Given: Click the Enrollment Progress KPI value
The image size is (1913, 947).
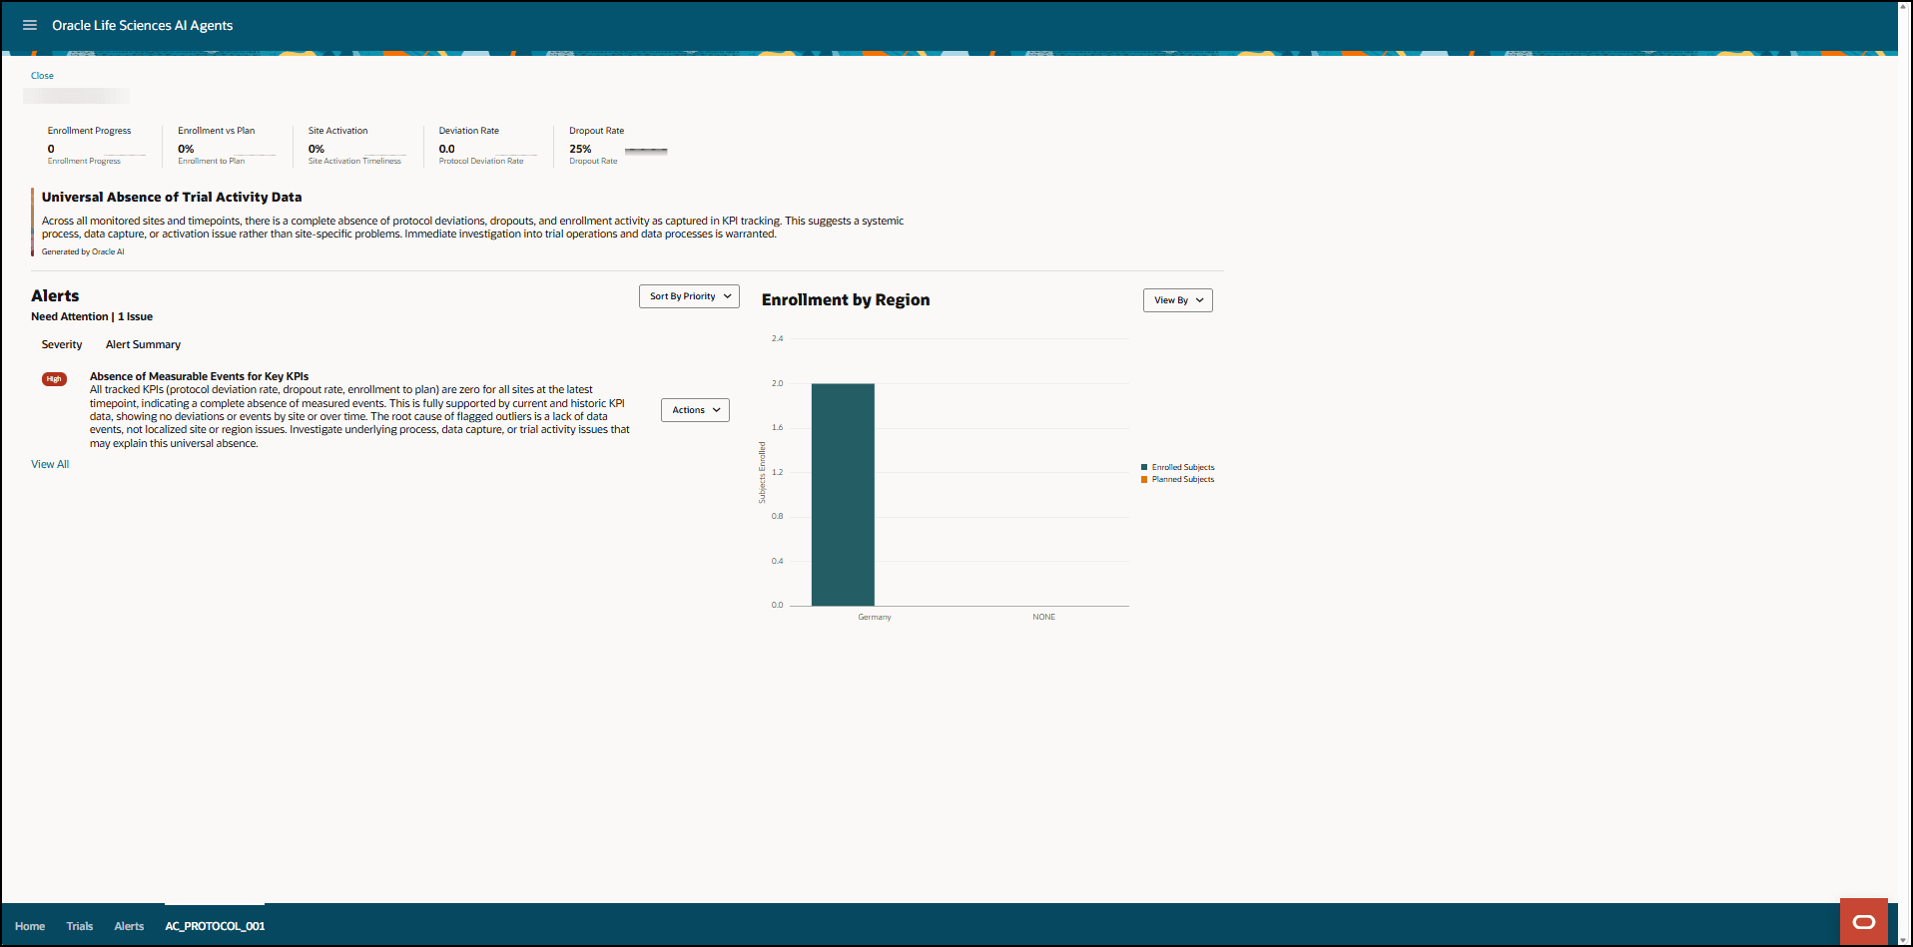Looking at the screenshot, I should pos(51,149).
